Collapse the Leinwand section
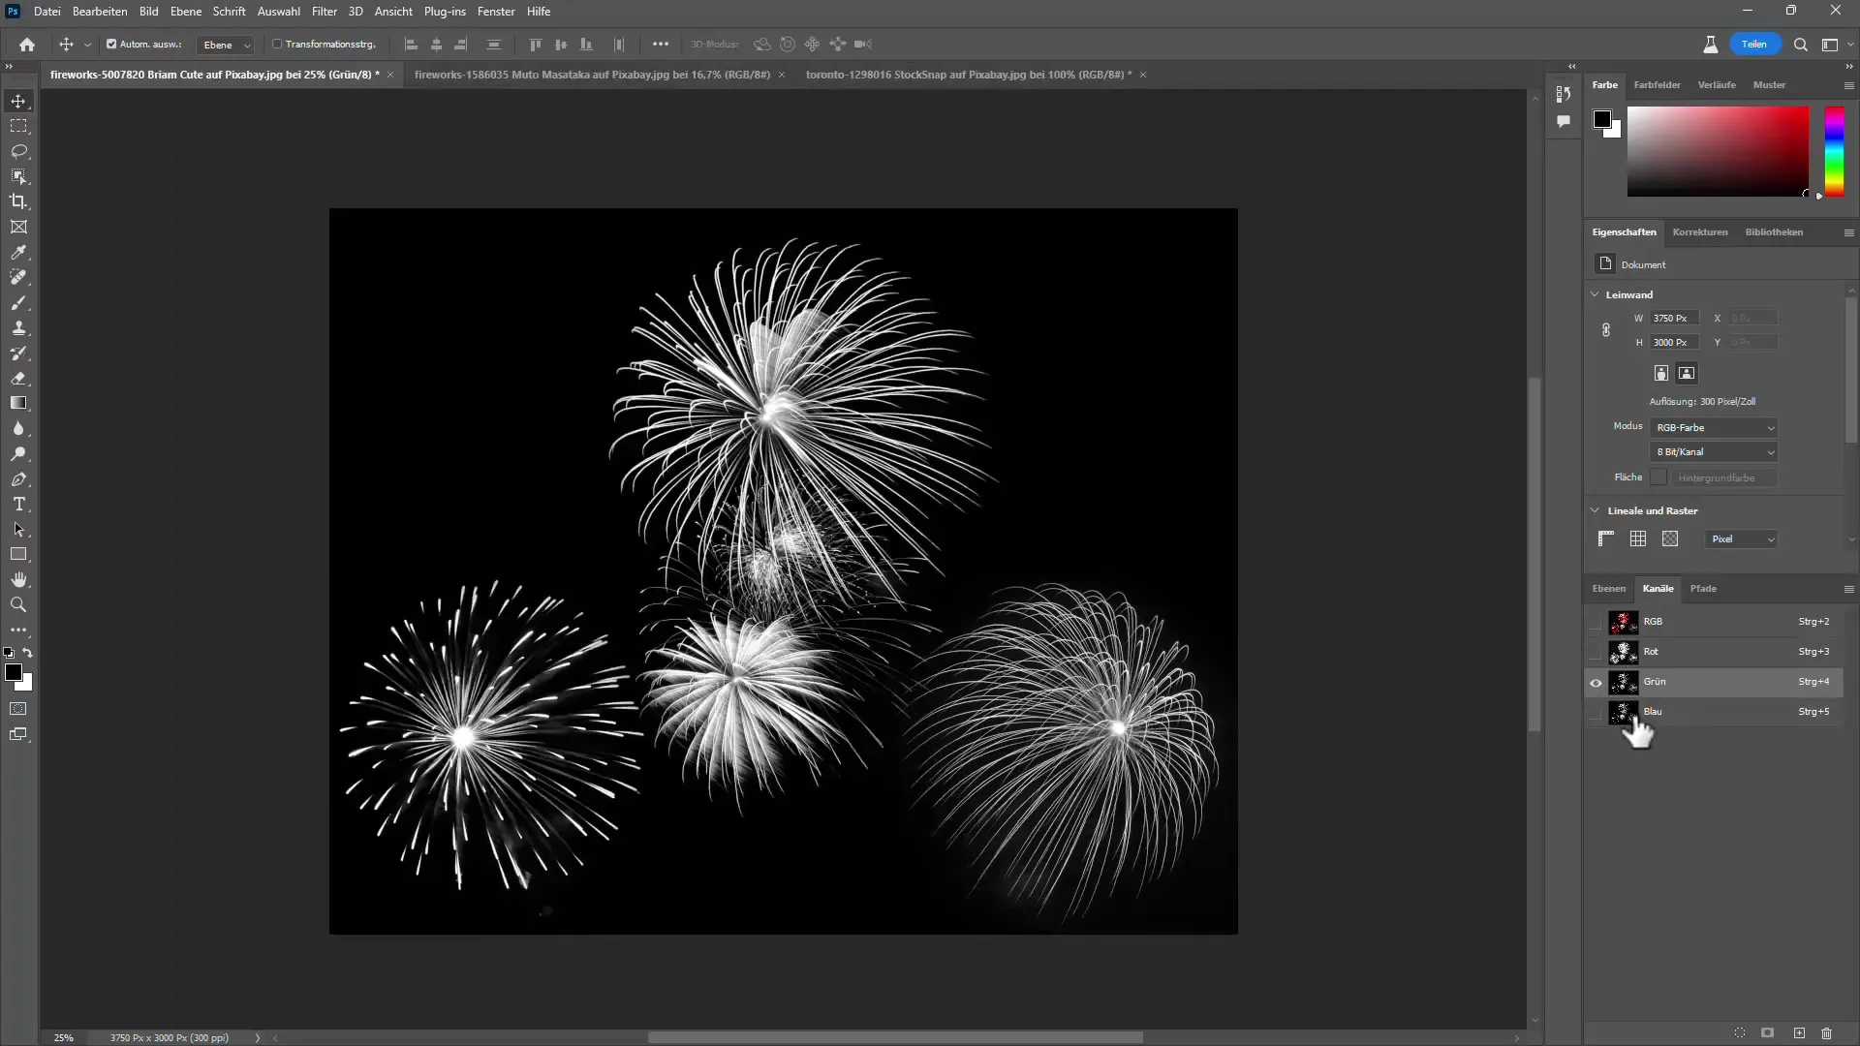 pos(1595,294)
